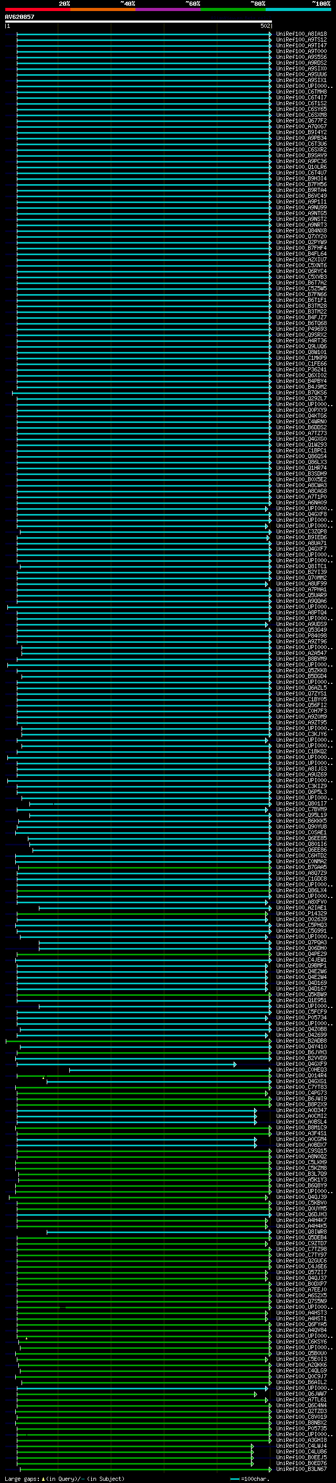The height and width of the screenshot is (1483, 336).
Task: Select label UniRef100_Q5KBW9
Action: (x=301, y=994)
